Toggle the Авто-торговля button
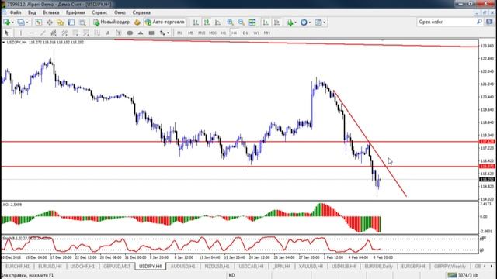 [165, 22]
